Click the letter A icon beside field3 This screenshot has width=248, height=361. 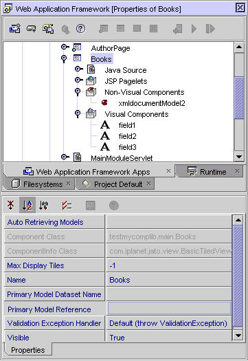[x=105, y=146]
